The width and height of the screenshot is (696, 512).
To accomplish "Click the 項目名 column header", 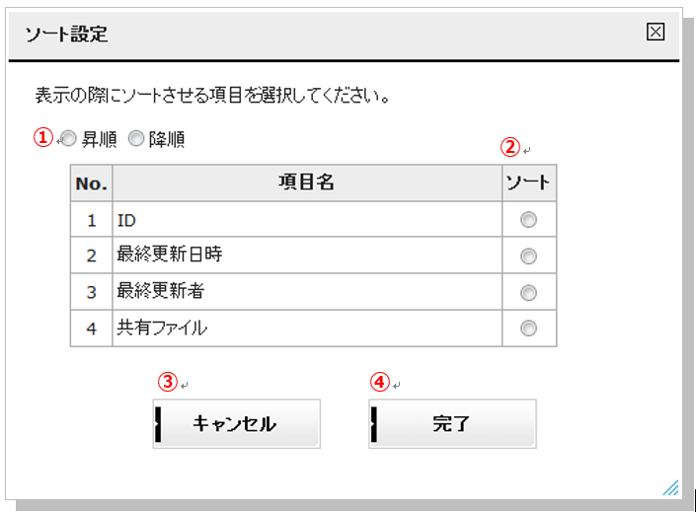I will tap(307, 183).
